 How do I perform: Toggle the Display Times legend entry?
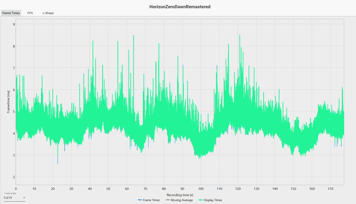tap(210, 200)
